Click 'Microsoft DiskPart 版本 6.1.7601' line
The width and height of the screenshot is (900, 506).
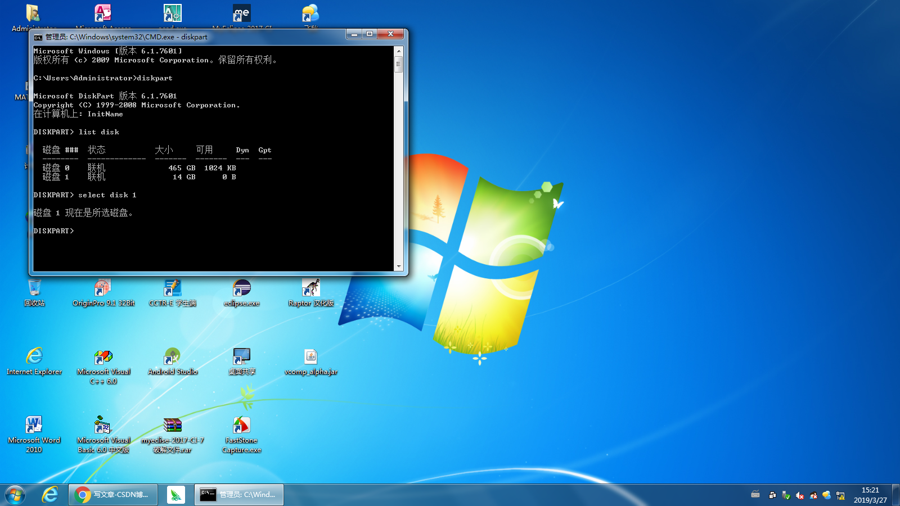[x=105, y=96]
